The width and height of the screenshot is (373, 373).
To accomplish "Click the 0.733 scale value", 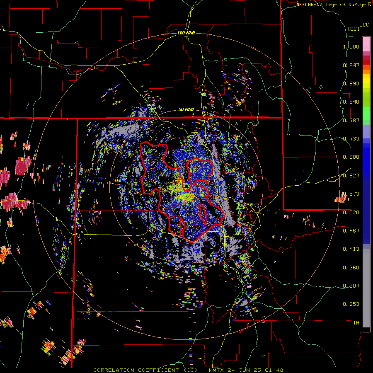I will pos(351,139).
